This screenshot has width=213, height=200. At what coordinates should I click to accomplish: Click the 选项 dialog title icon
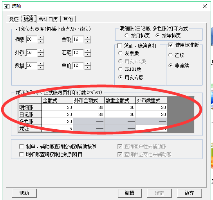pyautogui.click(x=7, y=6)
